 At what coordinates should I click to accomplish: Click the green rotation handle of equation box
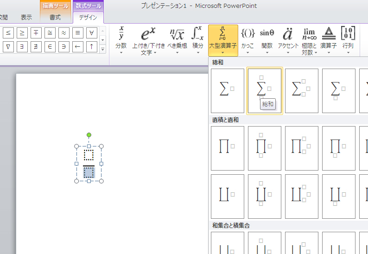pos(89,135)
